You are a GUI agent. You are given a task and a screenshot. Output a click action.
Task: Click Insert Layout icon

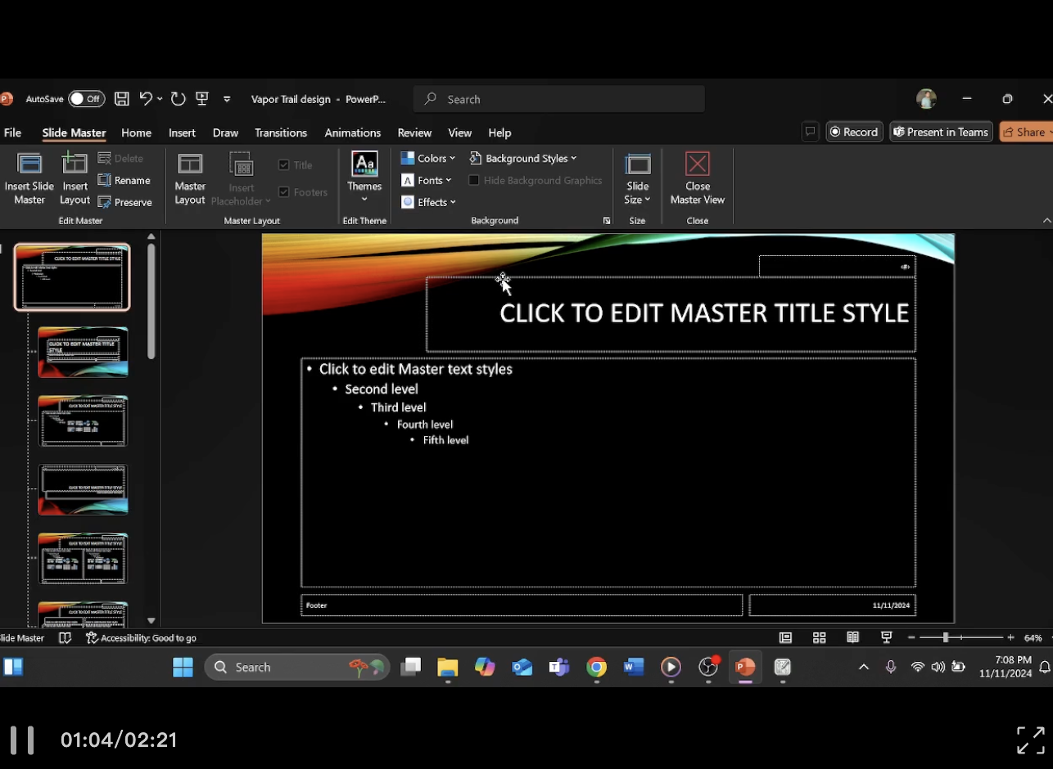point(75,179)
